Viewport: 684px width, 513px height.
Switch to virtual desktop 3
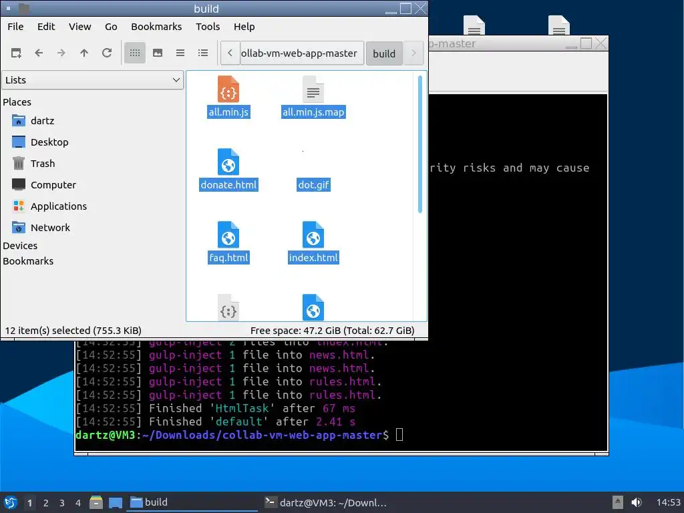pos(62,503)
